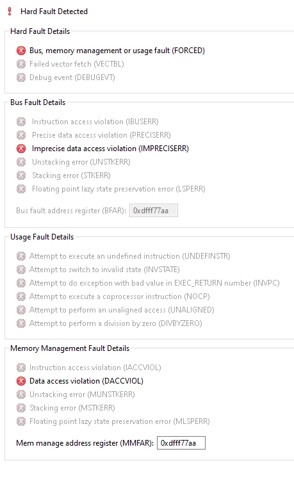The image size is (294, 479).
Task: Click 'Bus fault address register (BFAR):' label
Action: coord(71,211)
